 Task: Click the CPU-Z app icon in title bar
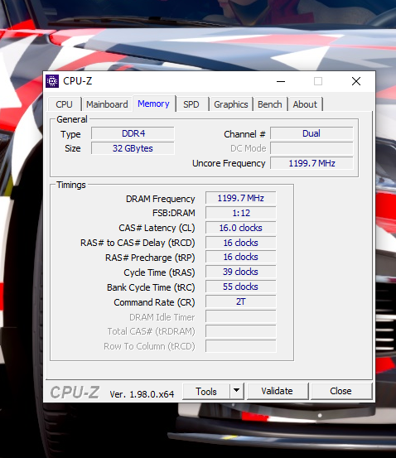tap(52, 81)
